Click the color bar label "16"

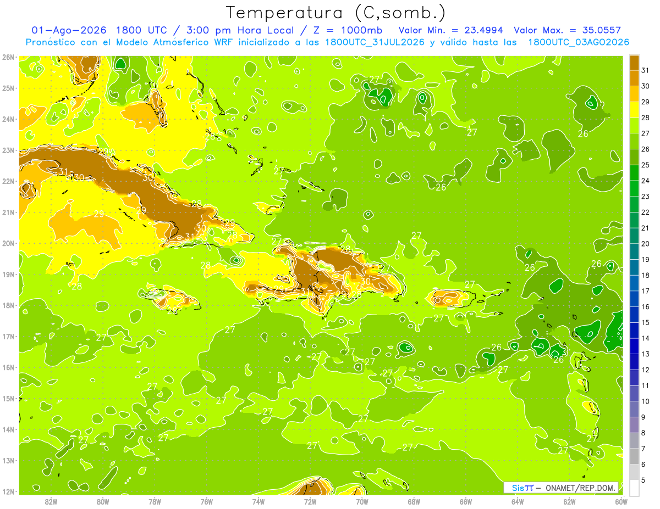click(x=645, y=306)
